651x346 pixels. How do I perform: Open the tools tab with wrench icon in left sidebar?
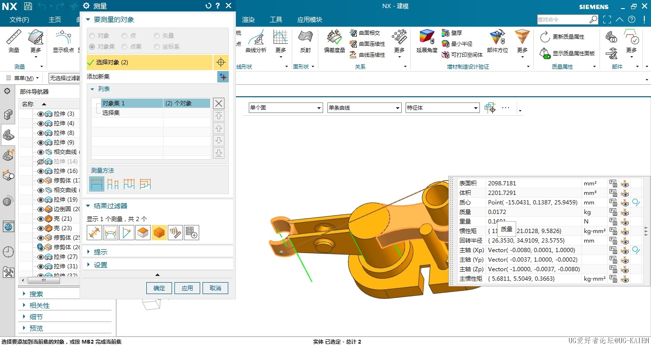pyautogui.click(x=8, y=272)
